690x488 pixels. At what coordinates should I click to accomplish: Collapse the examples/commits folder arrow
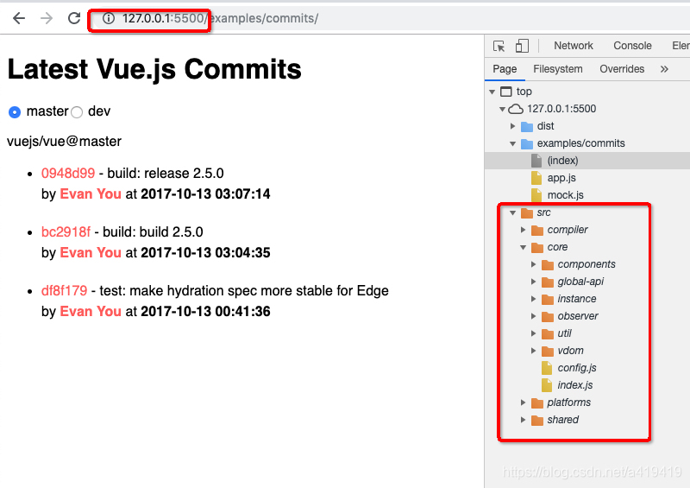(512, 143)
